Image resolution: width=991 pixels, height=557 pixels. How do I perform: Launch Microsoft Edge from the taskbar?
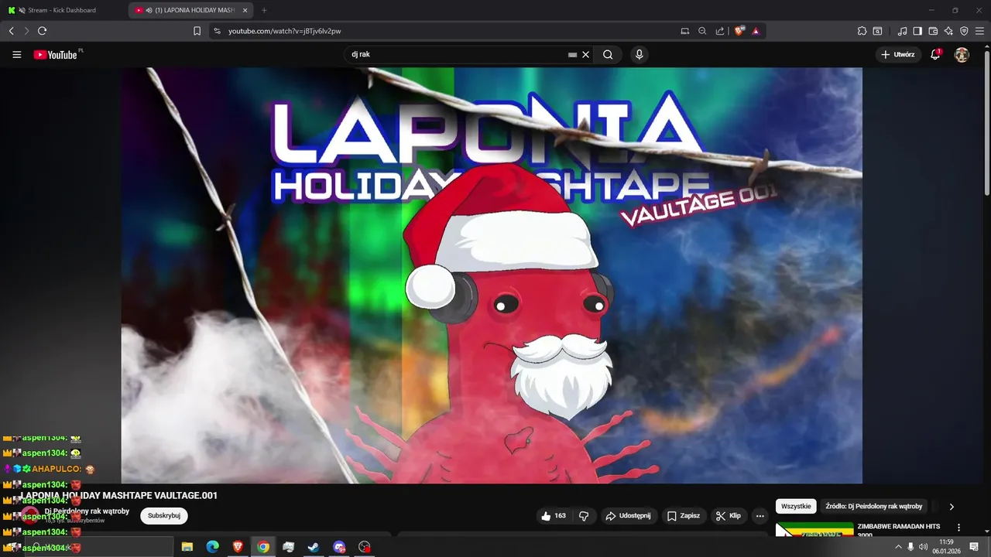pos(212,547)
